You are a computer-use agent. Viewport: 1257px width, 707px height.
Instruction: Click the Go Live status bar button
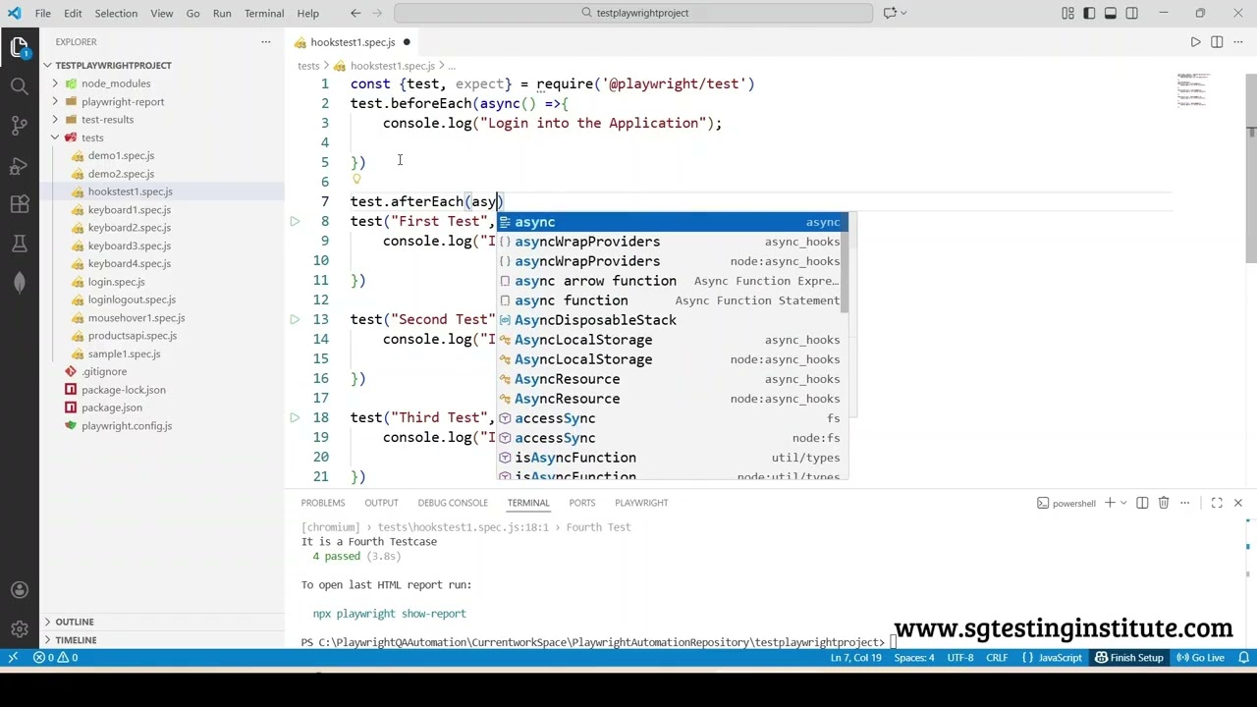tap(1199, 658)
